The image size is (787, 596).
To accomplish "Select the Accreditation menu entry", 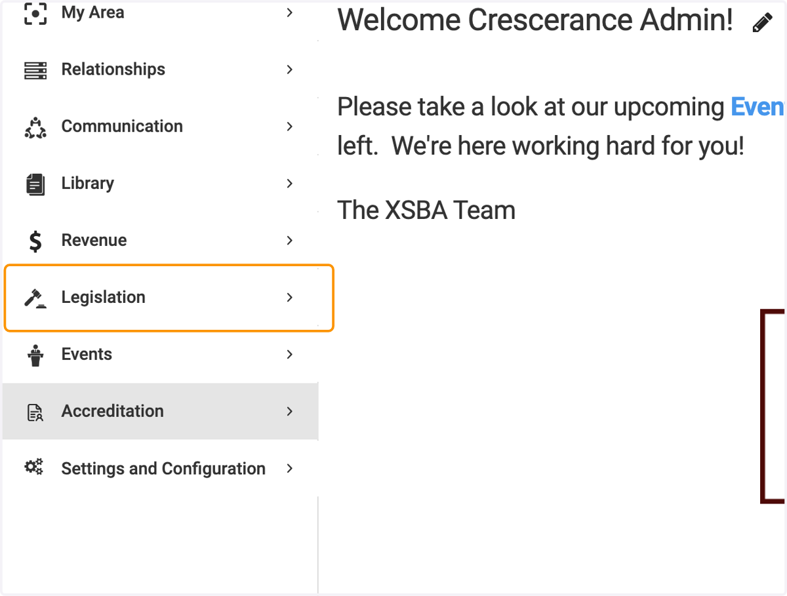I will 161,412.
